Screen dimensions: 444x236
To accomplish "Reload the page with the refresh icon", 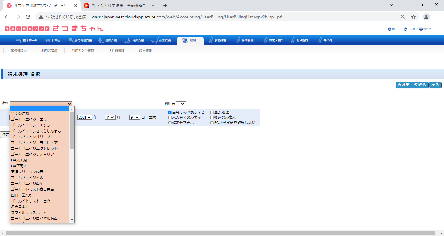I will coord(28,17).
